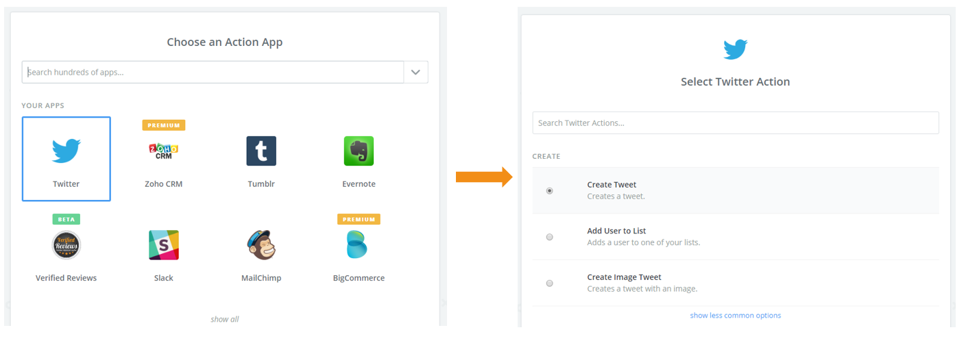This screenshot has width=966, height=343.
Task: Click the PREMIUM badge above Zoho CRM
Action: pos(164,125)
